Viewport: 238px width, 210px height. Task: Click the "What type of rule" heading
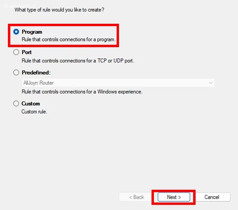59,10
